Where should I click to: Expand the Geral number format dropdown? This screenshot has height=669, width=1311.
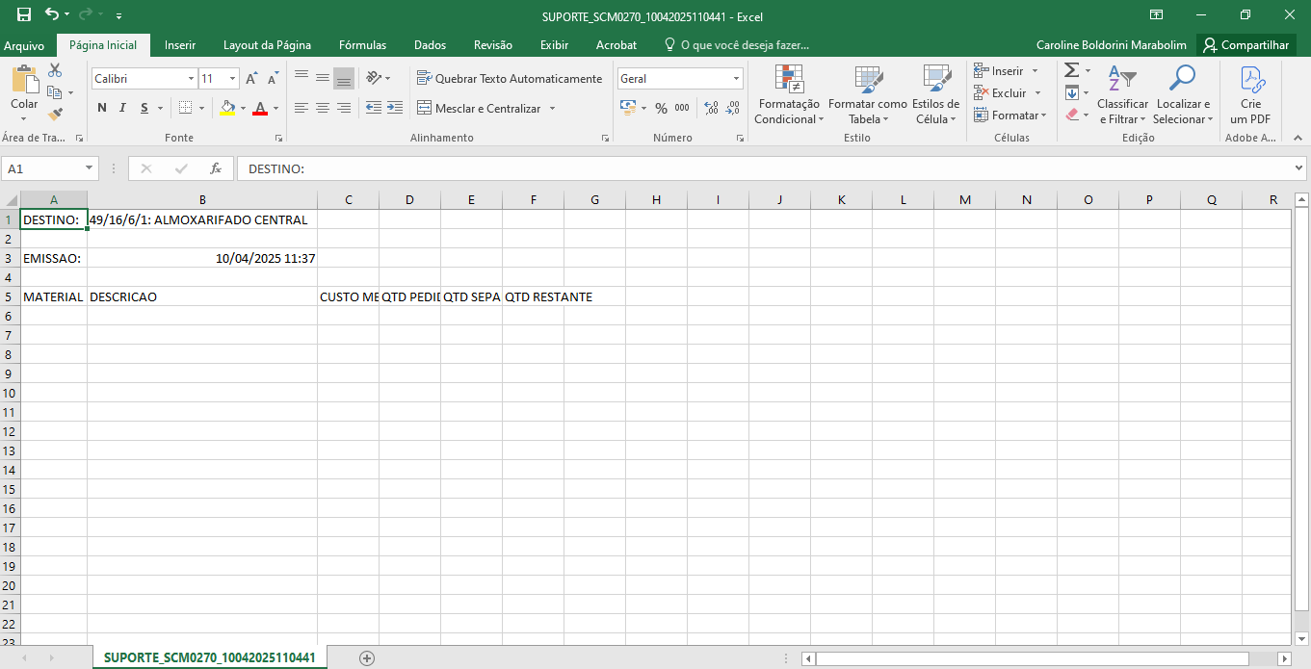pyautogui.click(x=736, y=79)
